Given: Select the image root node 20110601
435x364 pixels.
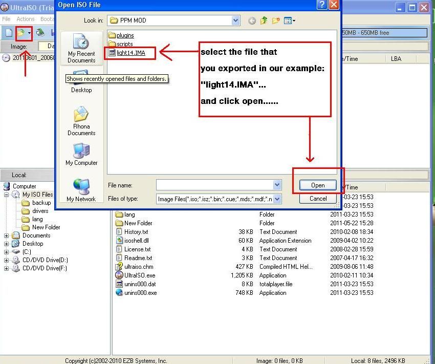Looking at the screenshot, I should pyautogui.click(x=29, y=58).
